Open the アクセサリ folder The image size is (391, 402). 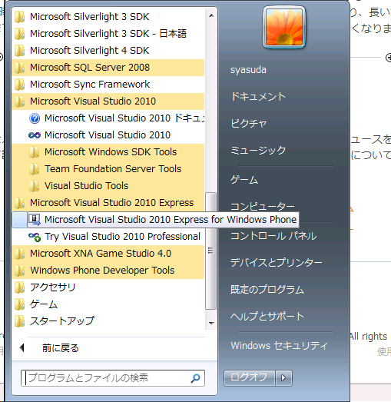(108, 287)
